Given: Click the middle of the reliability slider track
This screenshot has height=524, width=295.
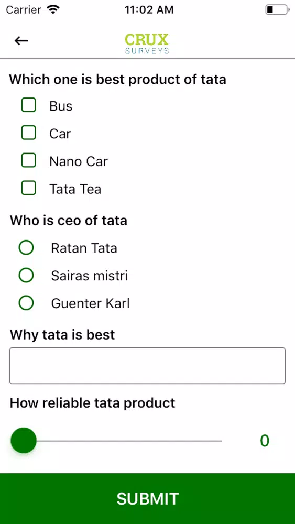Looking at the screenshot, I should pyautogui.click(x=116, y=441).
